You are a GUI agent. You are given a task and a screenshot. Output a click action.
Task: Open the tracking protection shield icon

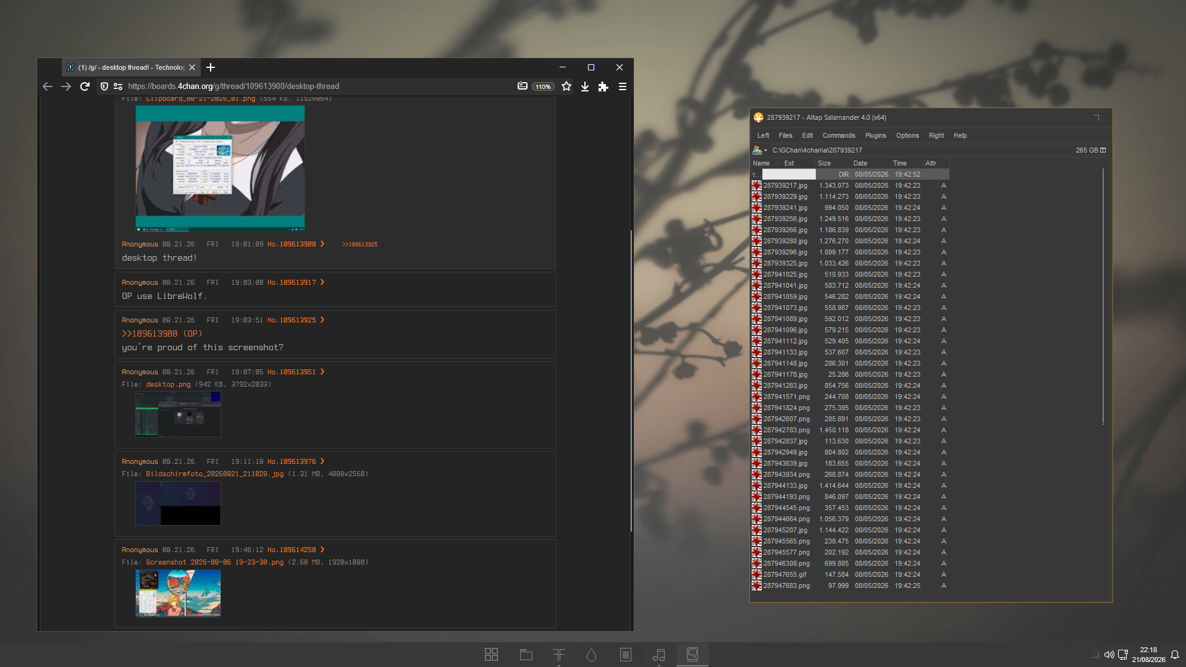pyautogui.click(x=104, y=86)
